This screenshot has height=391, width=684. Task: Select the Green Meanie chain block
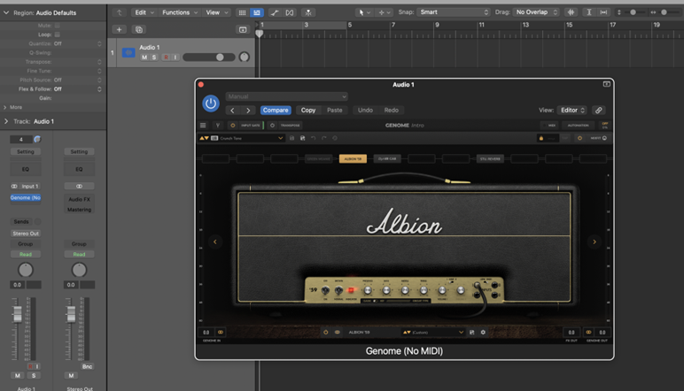pyautogui.click(x=318, y=159)
